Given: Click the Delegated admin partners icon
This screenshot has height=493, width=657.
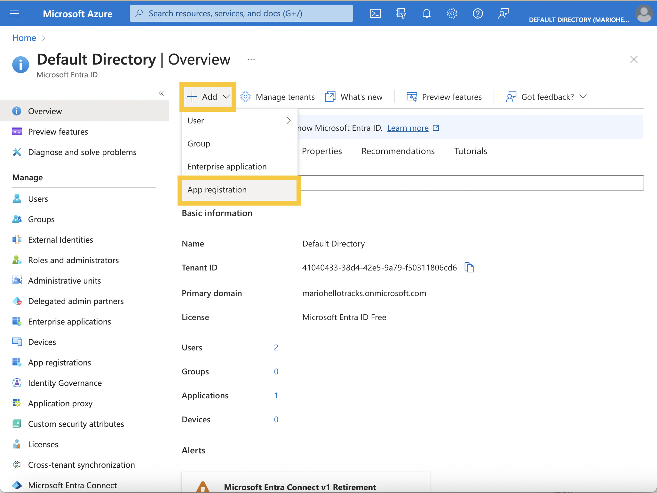Looking at the screenshot, I should tap(17, 301).
